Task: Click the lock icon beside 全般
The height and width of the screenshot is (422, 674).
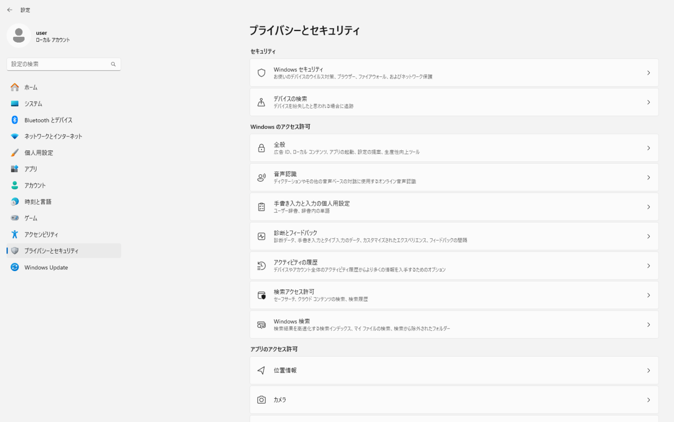Action: click(x=262, y=148)
